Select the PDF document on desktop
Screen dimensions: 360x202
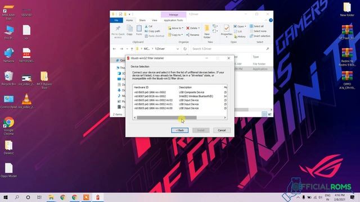[26, 56]
